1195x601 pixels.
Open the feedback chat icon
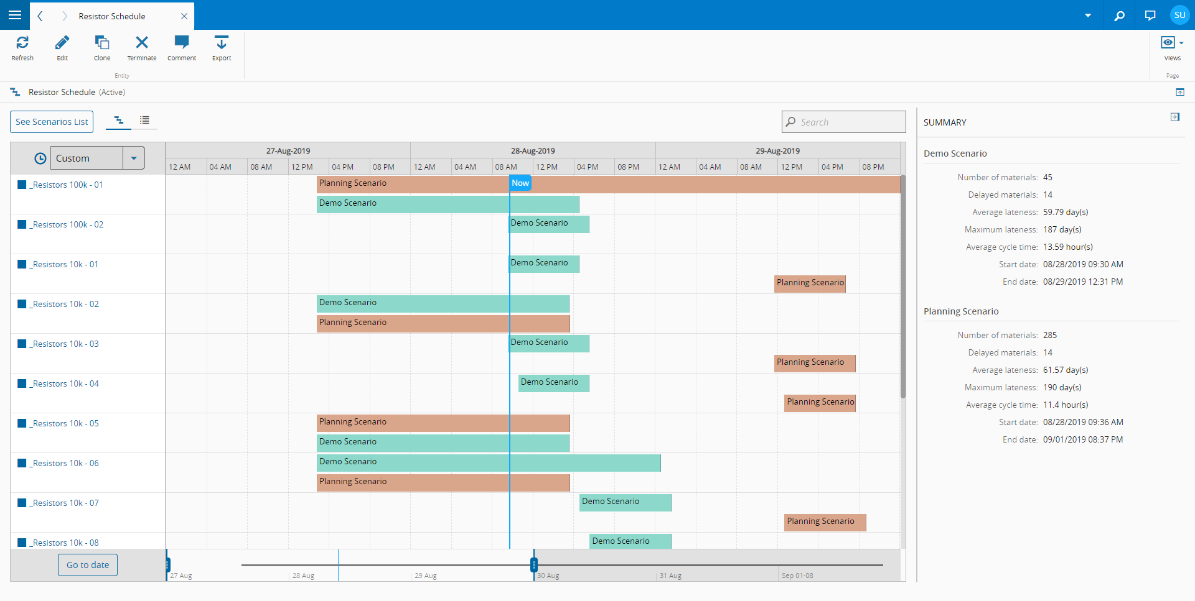coord(1150,16)
